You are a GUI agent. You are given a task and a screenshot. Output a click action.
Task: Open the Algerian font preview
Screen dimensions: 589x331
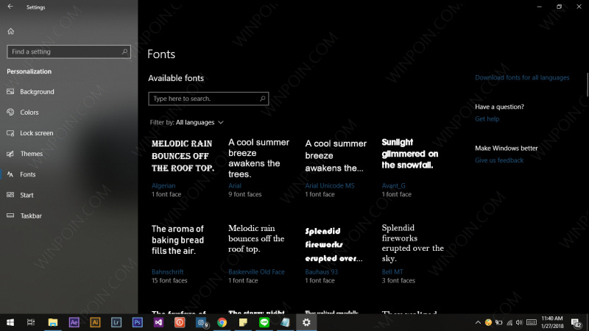183,156
